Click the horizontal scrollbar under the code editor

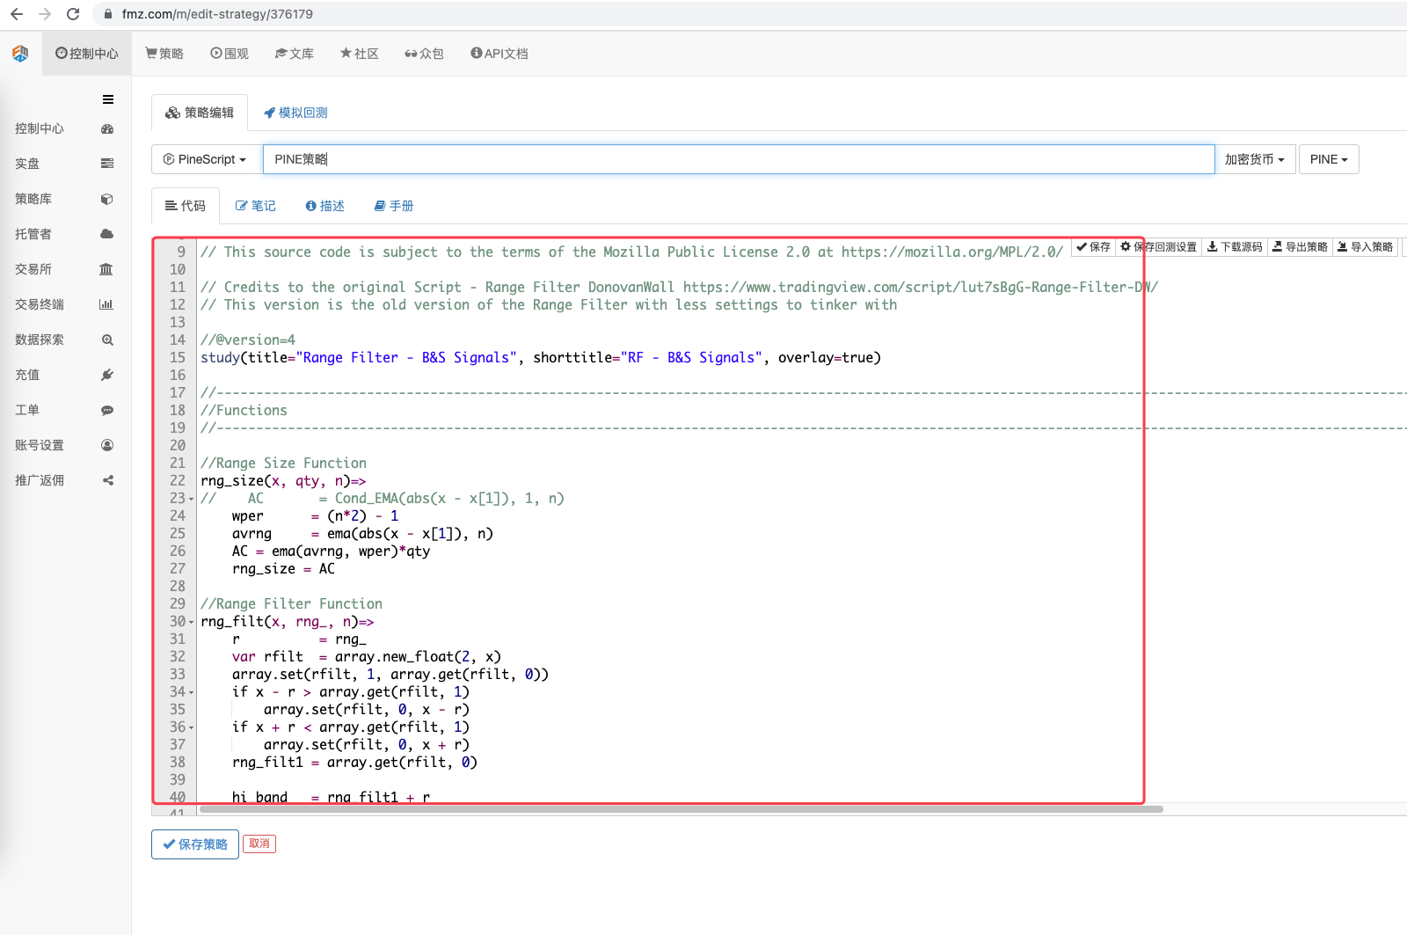click(x=682, y=809)
